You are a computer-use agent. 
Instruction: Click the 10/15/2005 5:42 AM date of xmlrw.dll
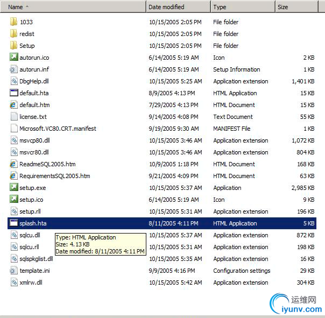pos(175,282)
